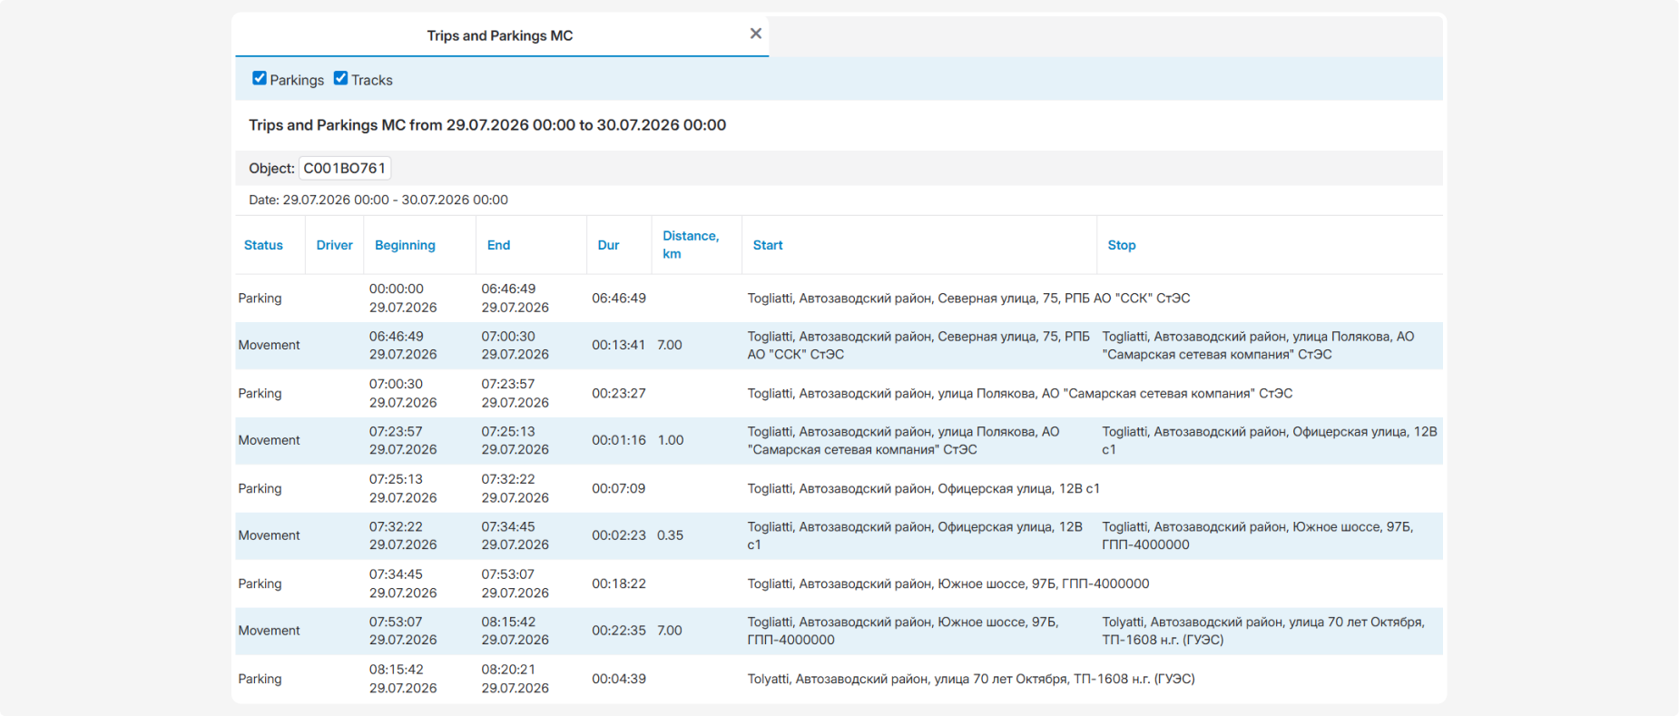Image resolution: width=1679 pixels, height=716 pixels.
Task: Sort by Status column header
Action: (x=263, y=245)
